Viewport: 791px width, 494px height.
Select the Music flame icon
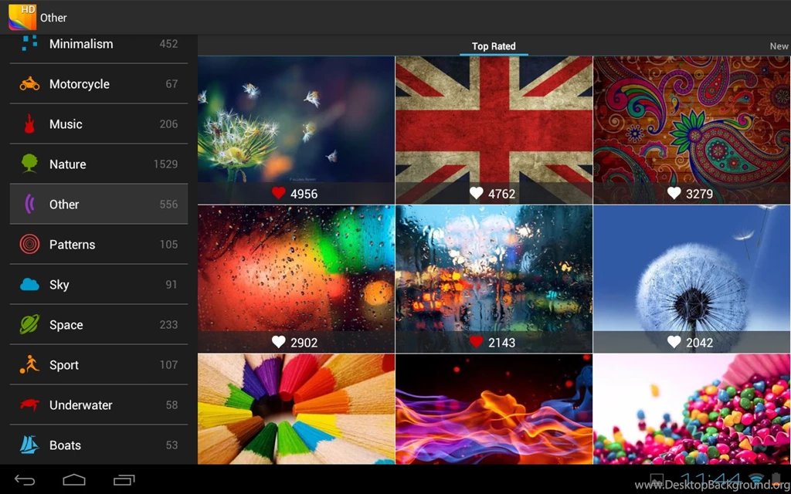point(28,124)
